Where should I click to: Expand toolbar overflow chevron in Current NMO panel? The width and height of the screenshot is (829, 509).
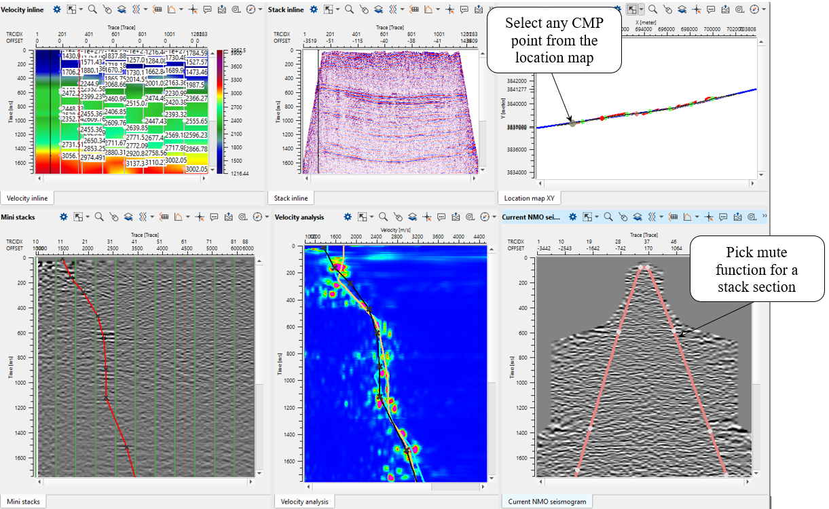[x=765, y=217]
